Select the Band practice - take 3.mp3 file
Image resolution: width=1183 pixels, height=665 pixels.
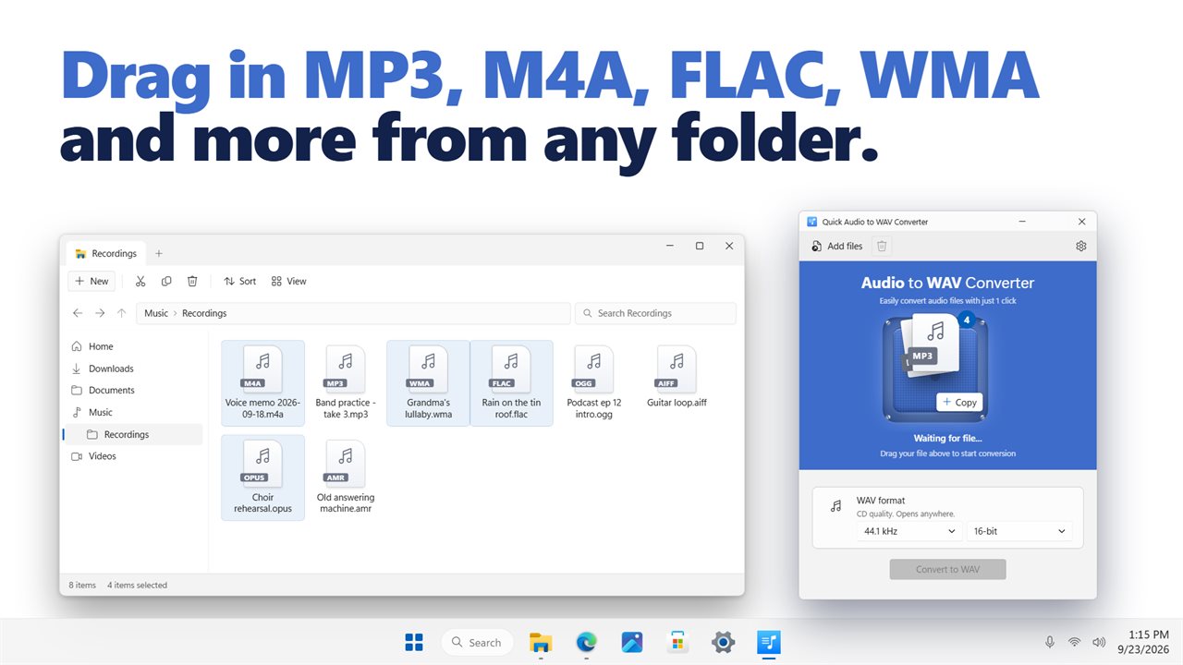point(346,382)
